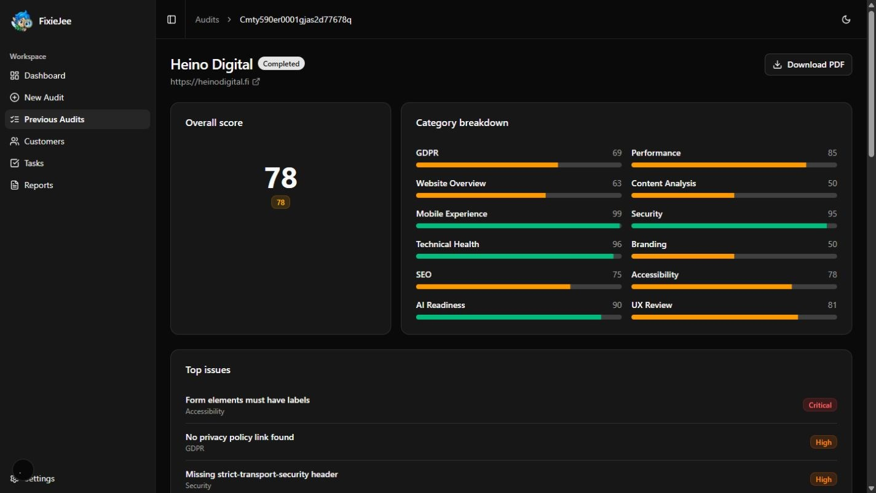Screen dimensions: 876x493
Task: Open Settings in the sidebar
Action: [77, 479]
